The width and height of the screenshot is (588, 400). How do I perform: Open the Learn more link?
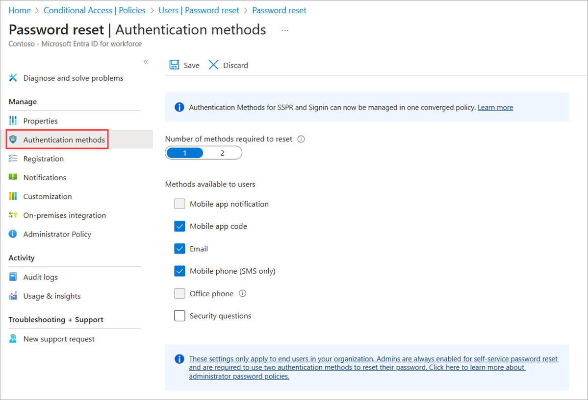[495, 108]
